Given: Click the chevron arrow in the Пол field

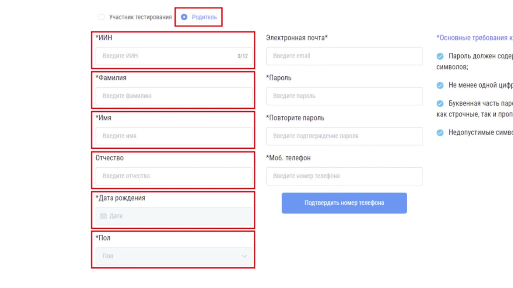Looking at the screenshot, I should click(x=244, y=256).
